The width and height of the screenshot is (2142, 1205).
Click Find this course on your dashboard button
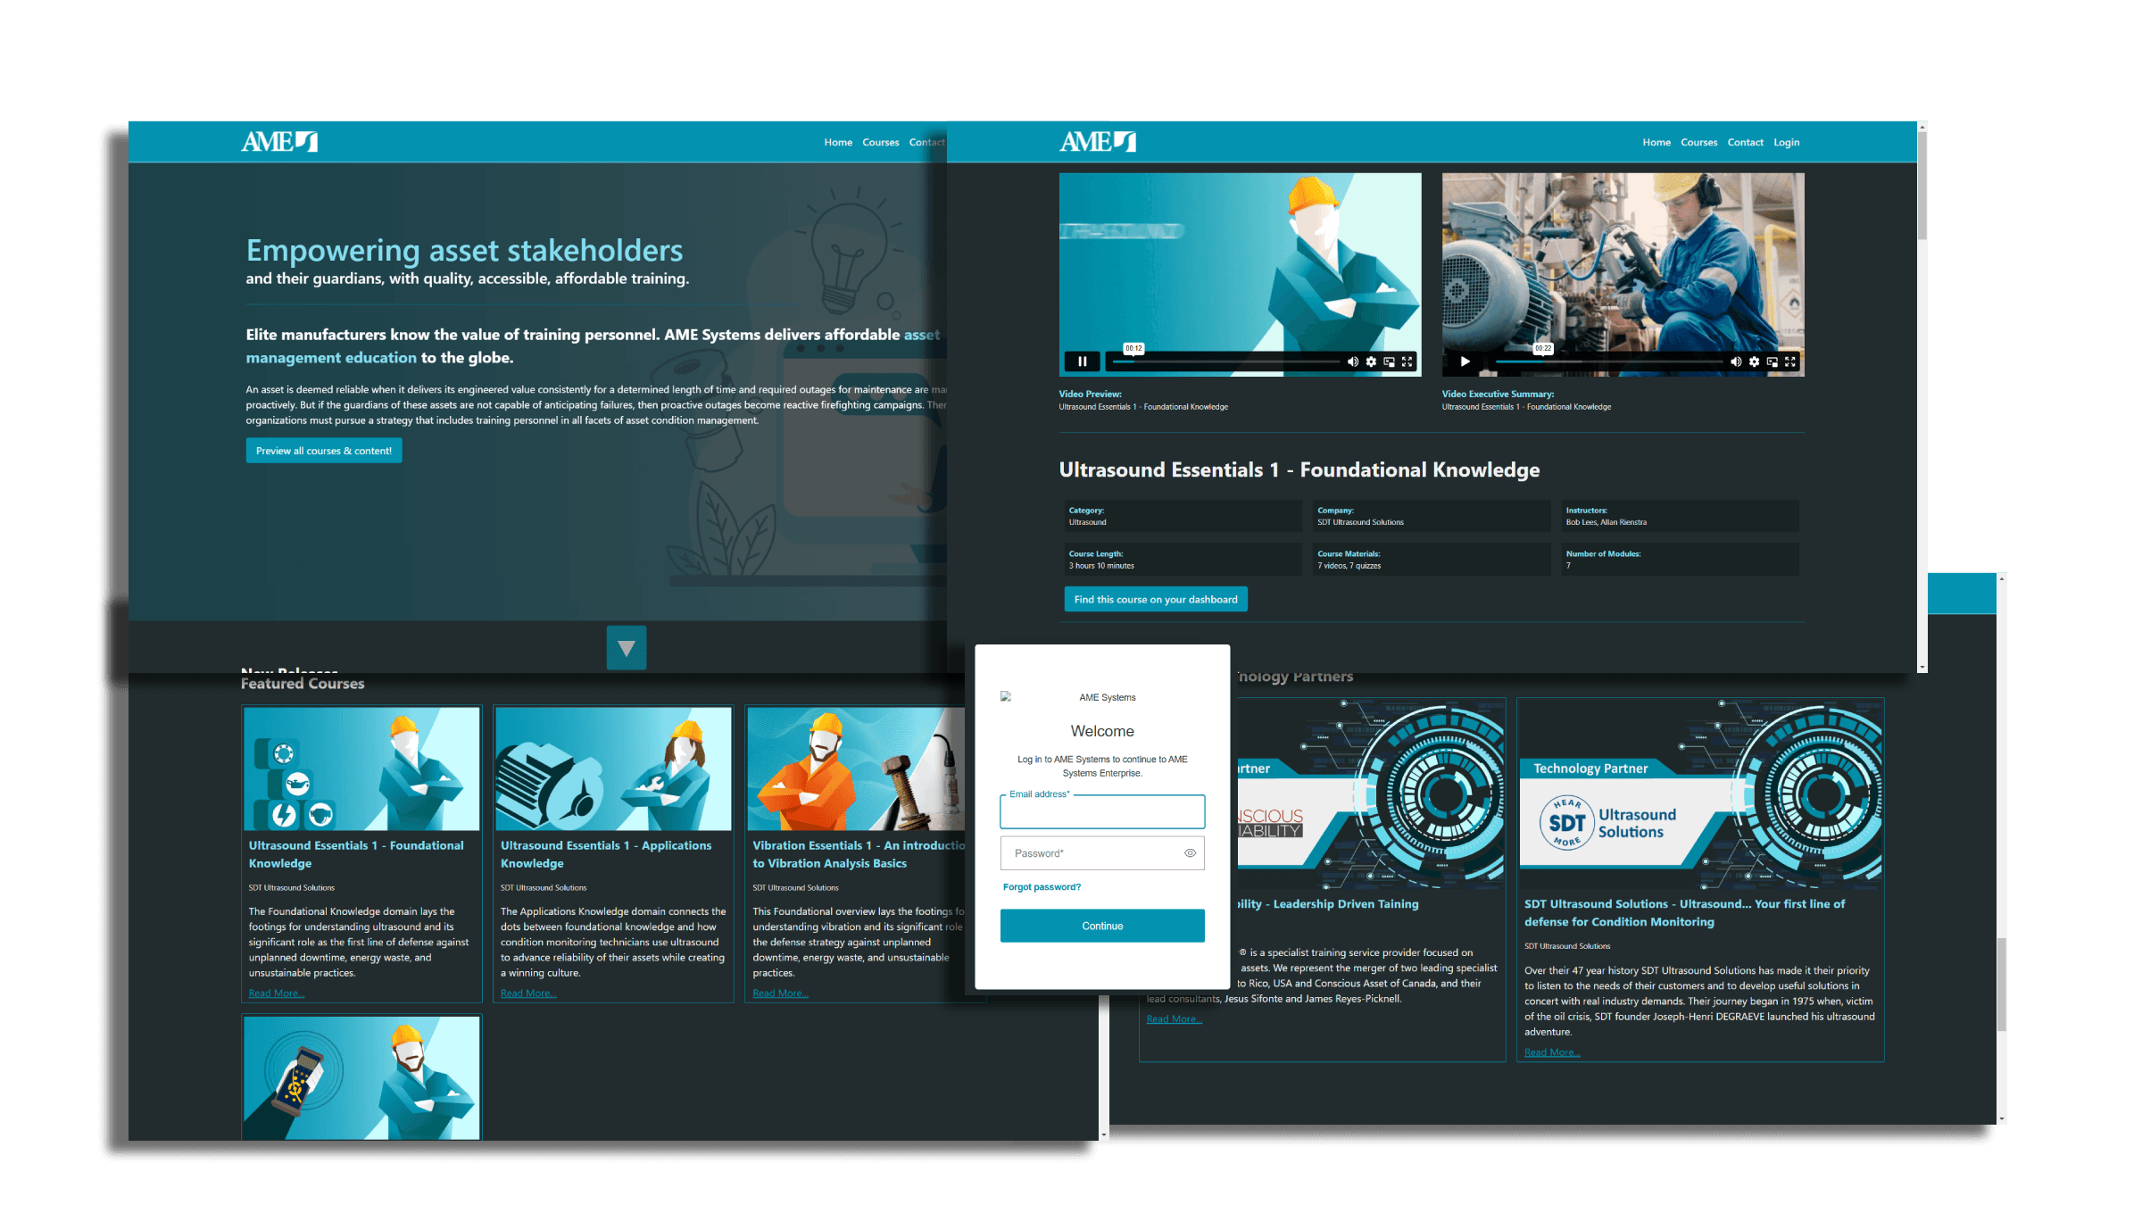(x=1155, y=597)
